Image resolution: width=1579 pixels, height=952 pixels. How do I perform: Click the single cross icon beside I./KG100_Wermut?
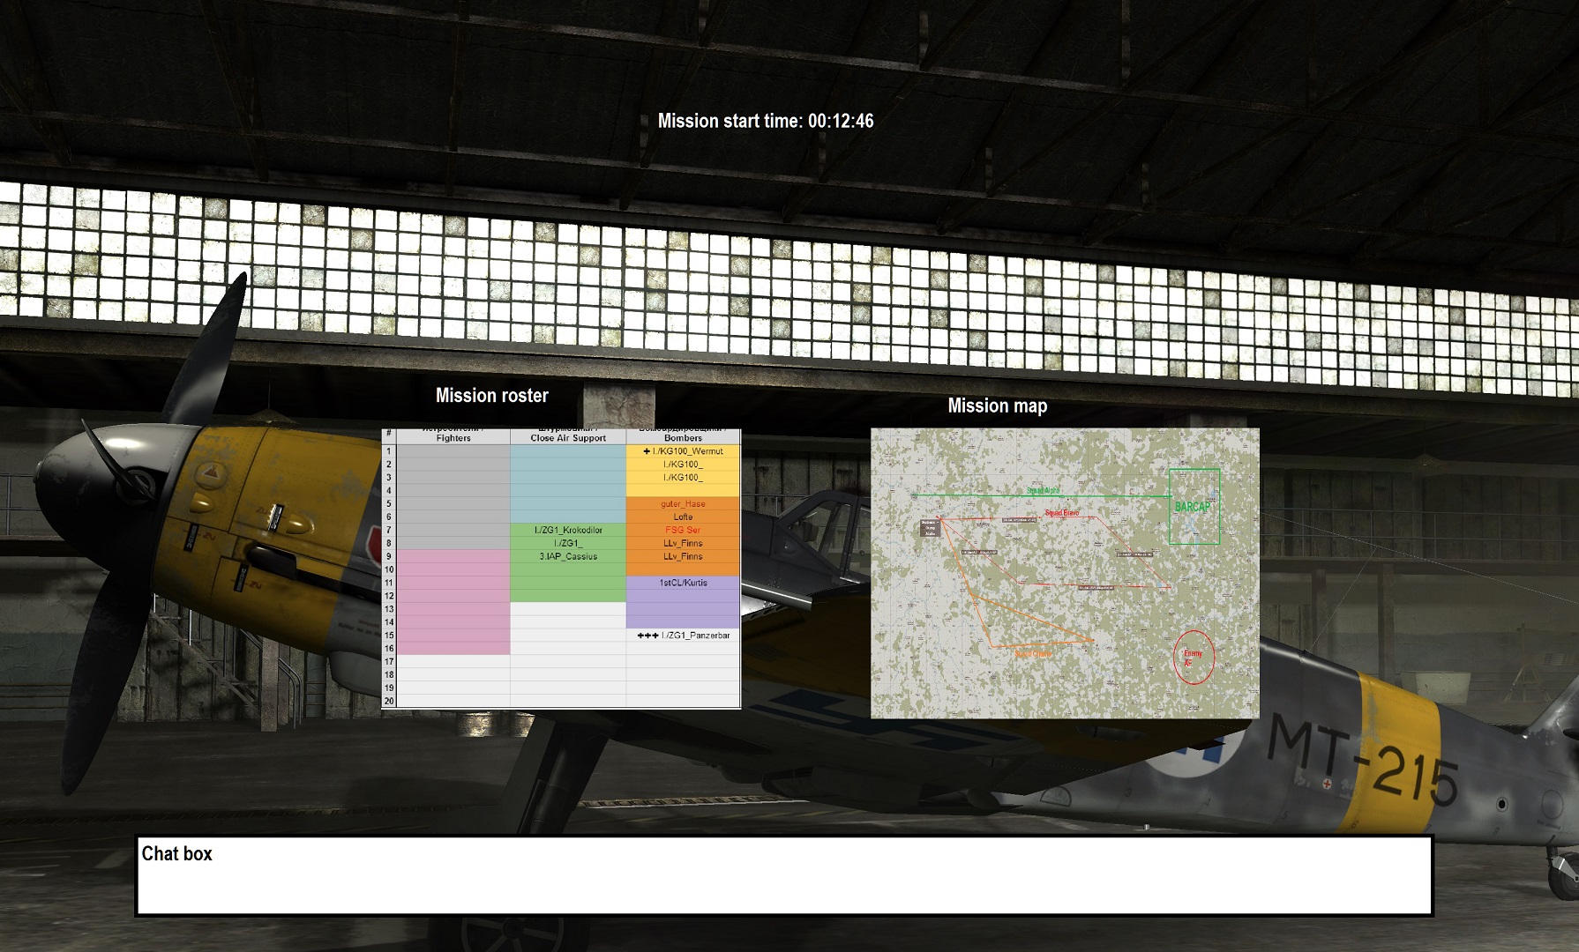click(x=647, y=451)
